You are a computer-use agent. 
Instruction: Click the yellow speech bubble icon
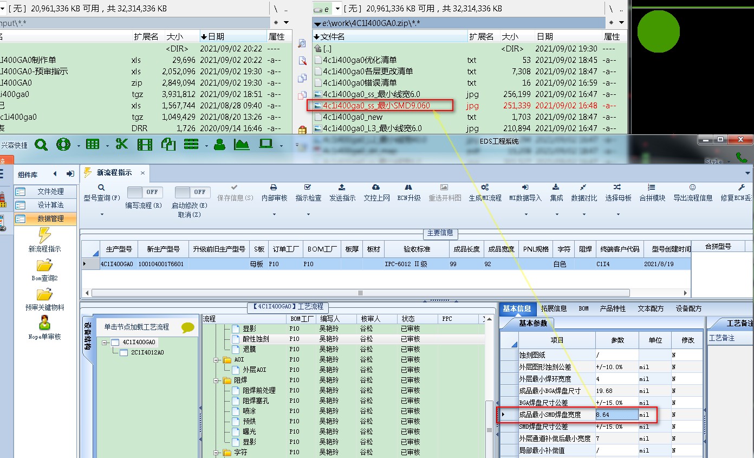[x=188, y=327]
